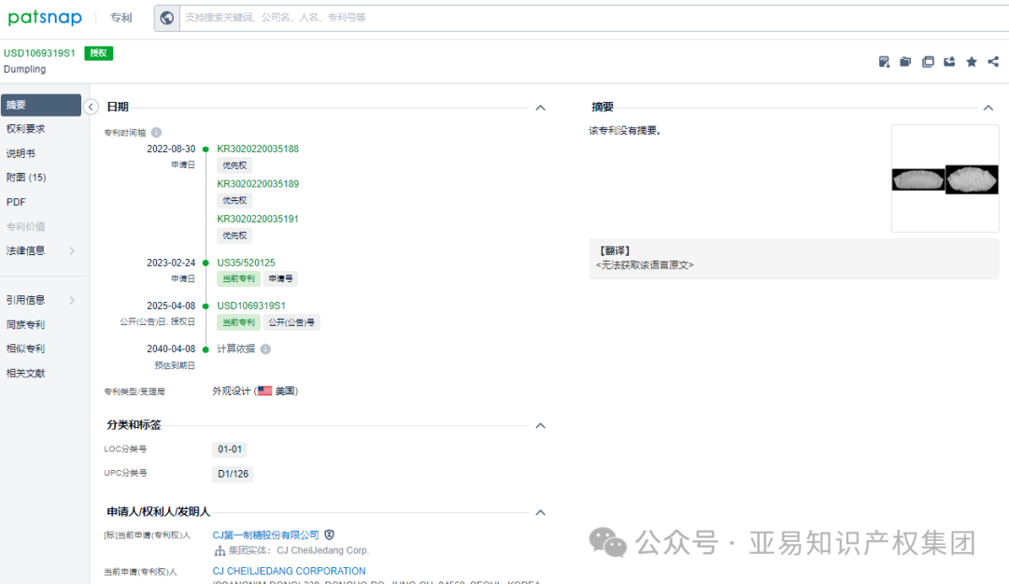Collapse the 申请人/权利人/发明人 section
1009x584 pixels.
pyautogui.click(x=541, y=513)
